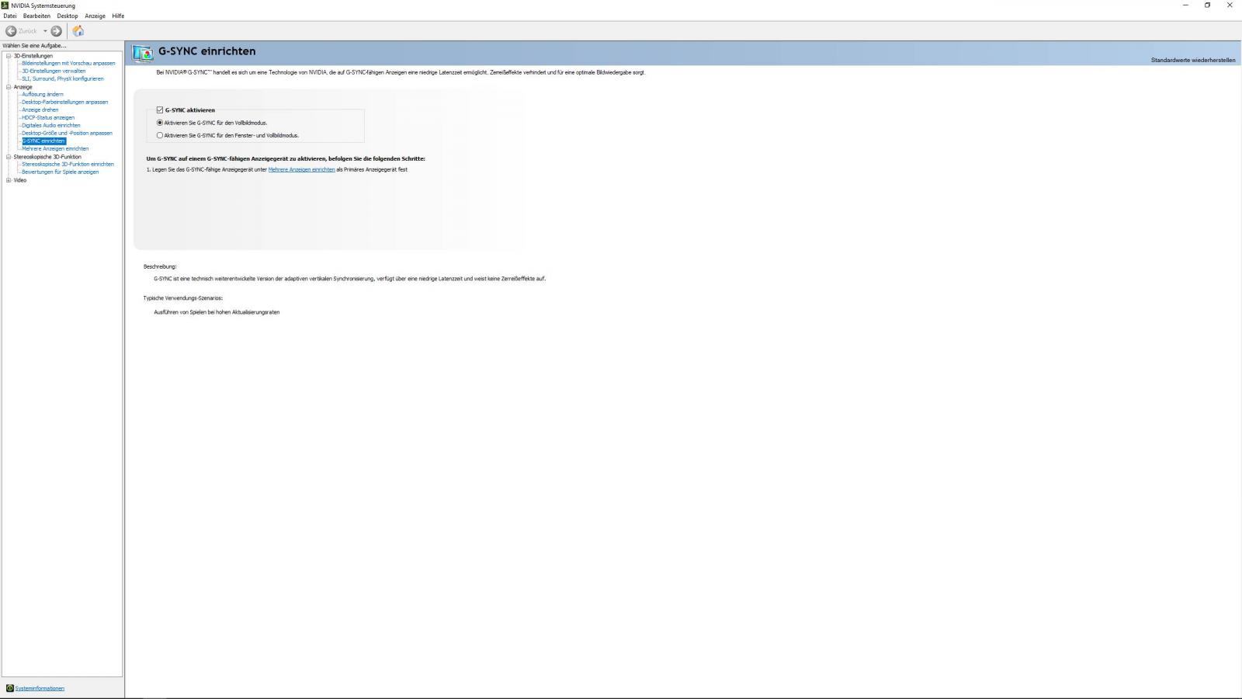Viewport: 1242px width, 699px height.
Task: Open the back history dropdown arrow
Action: pyautogui.click(x=45, y=31)
